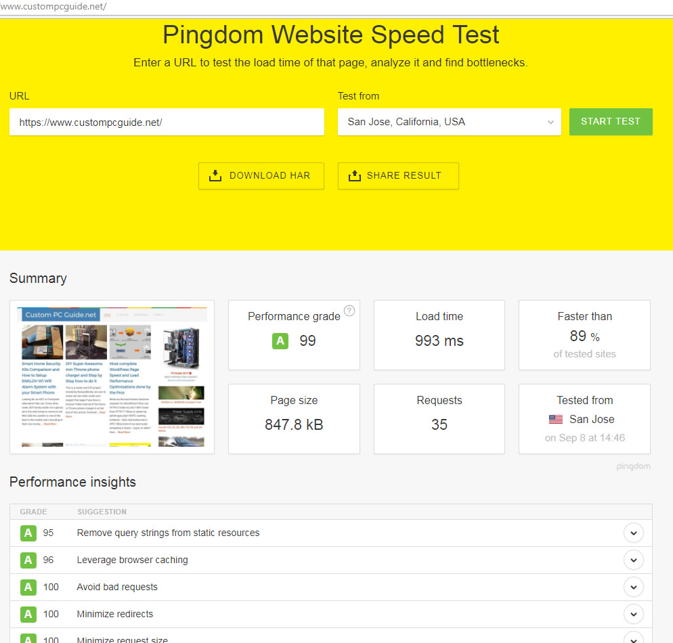Screen dimensions: 673x643
Task: Click the share icon in Share Result
Action: click(x=355, y=176)
